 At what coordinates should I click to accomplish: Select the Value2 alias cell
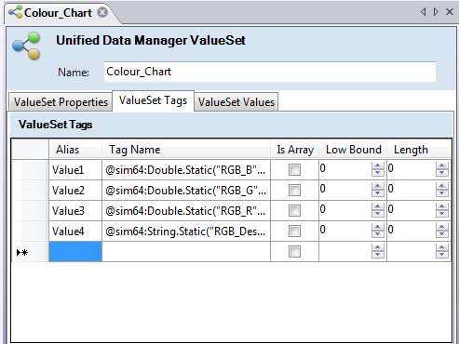[x=75, y=190]
